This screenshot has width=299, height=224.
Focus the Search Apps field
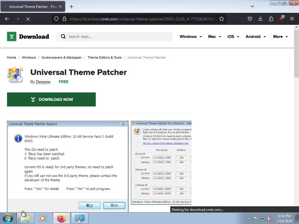[x=114, y=36]
